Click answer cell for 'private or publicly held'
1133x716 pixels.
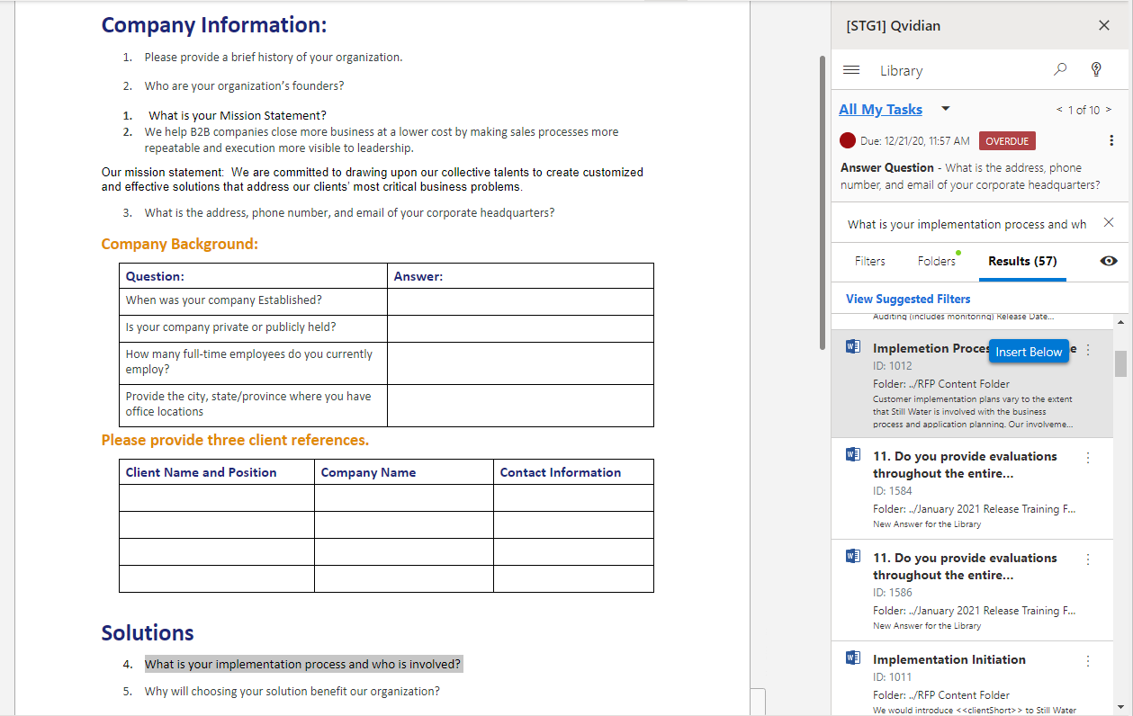(520, 328)
